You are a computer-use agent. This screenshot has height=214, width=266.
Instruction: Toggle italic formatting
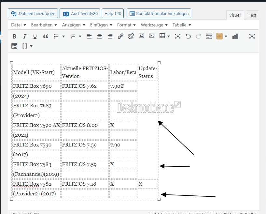pos(25,36)
